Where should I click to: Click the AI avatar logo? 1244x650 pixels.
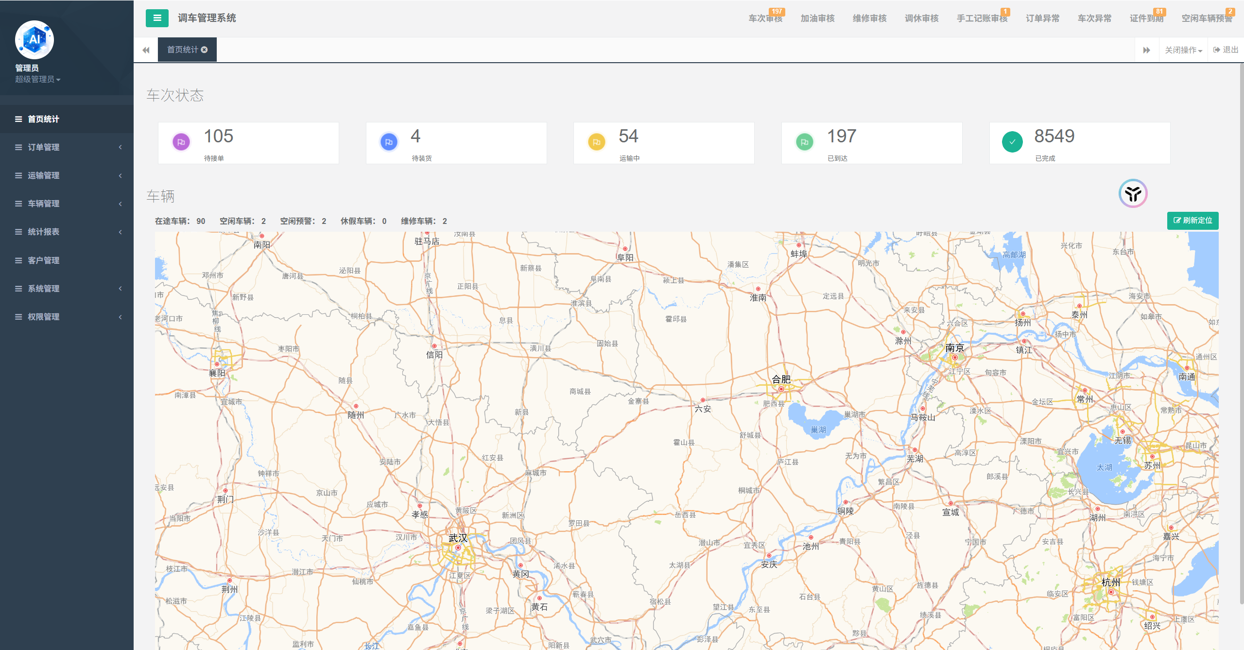[35, 40]
